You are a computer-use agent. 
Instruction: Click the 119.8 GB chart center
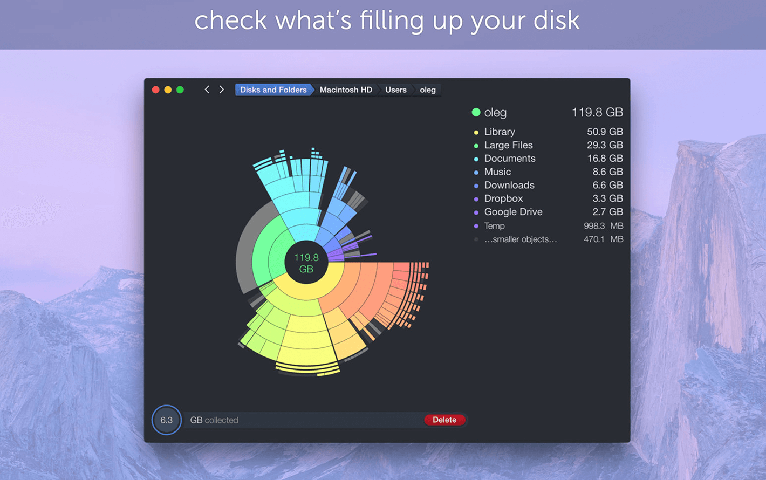point(306,263)
